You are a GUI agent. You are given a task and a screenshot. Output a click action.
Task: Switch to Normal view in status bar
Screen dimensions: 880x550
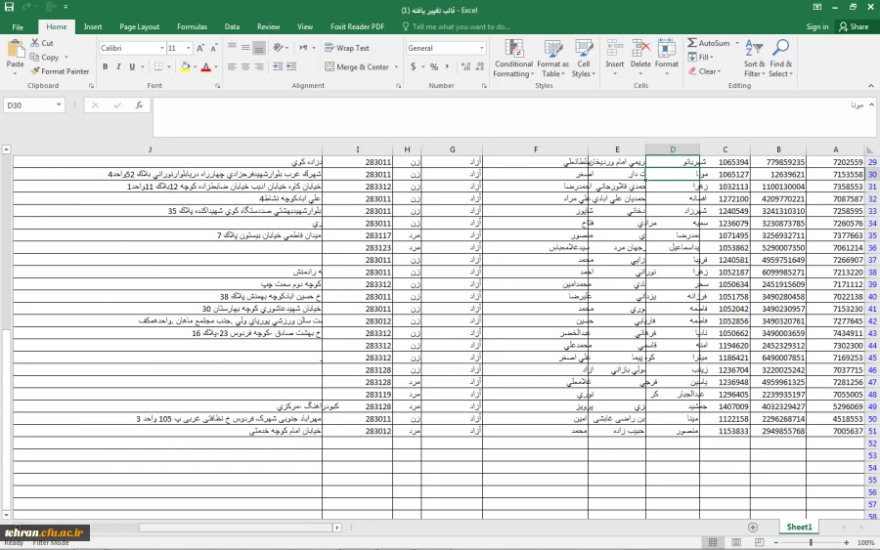[x=713, y=542]
